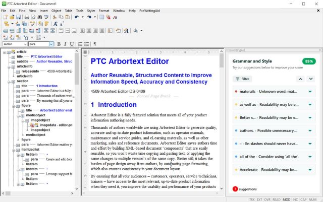This screenshot has height=202, width=323.
Task: Click the Save floppy disk icon
Action: (18, 17)
